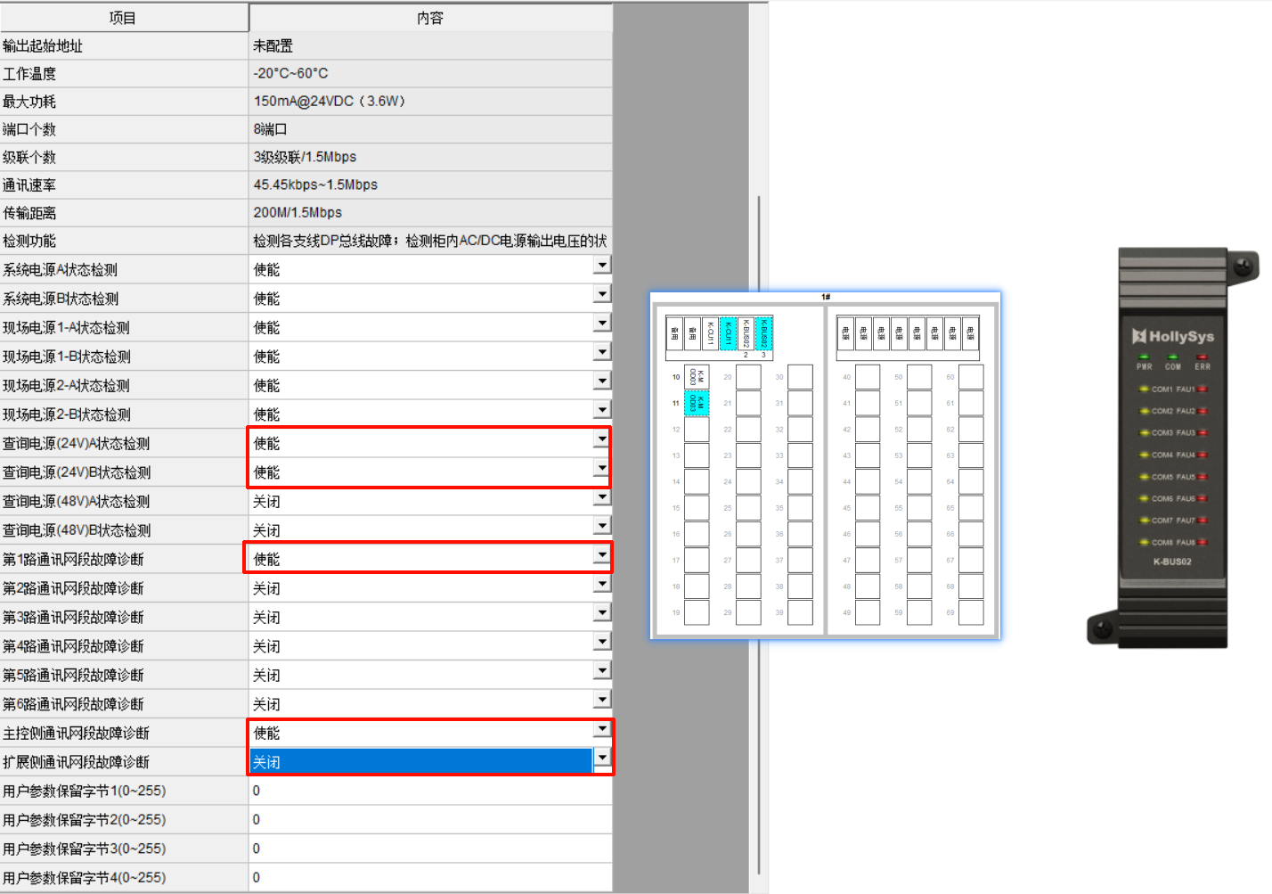Image resolution: width=1272 pixels, height=894 pixels.
Task: Select the highlighted K-MOD03 module in slot 11
Action: 697,403
